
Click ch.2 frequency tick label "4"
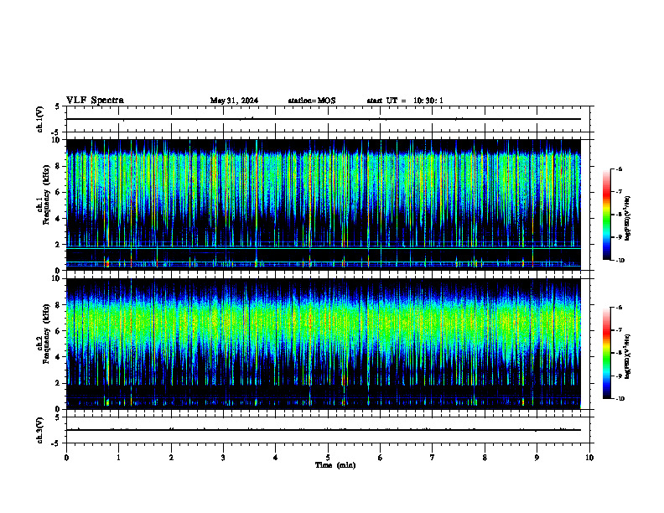click(59, 357)
